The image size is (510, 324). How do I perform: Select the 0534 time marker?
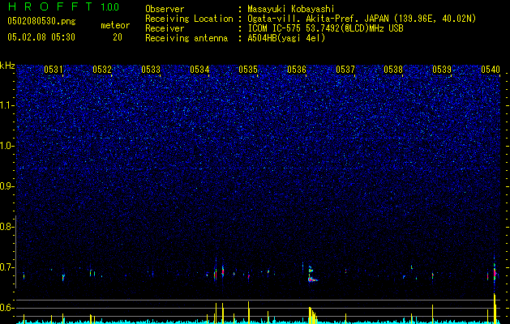coord(199,70)
